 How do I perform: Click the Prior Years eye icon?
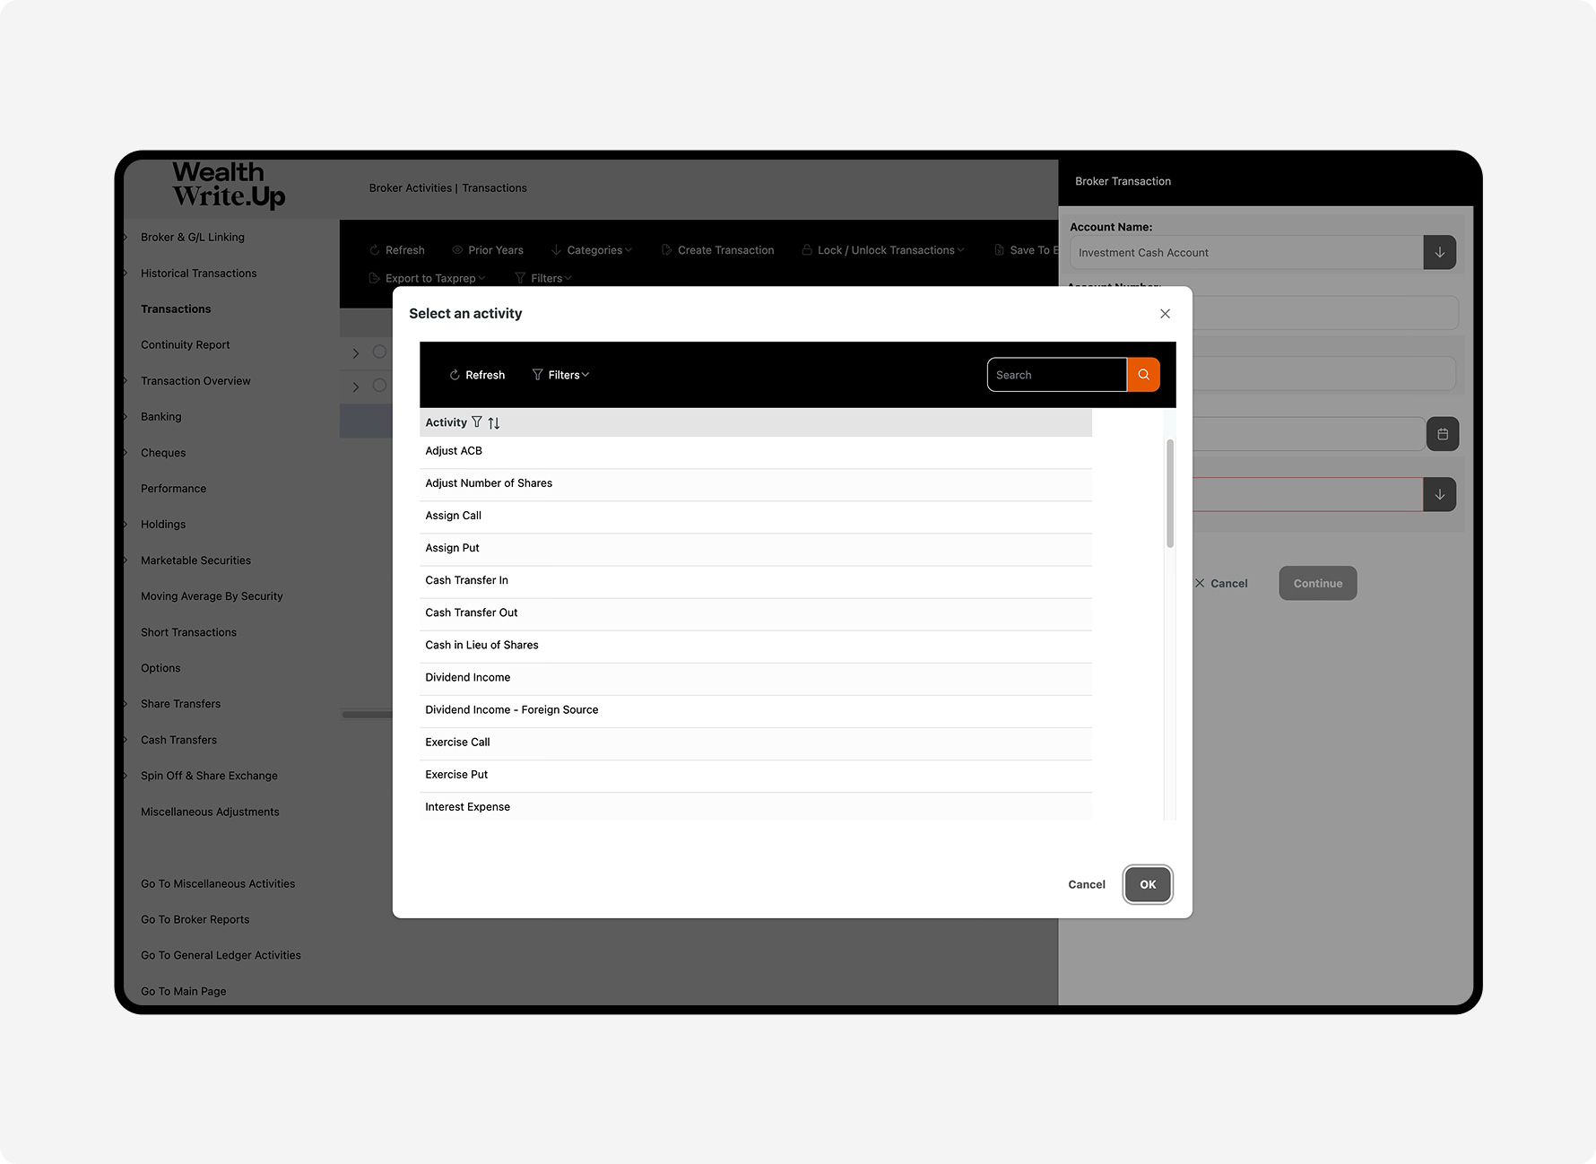pos(457,250)
